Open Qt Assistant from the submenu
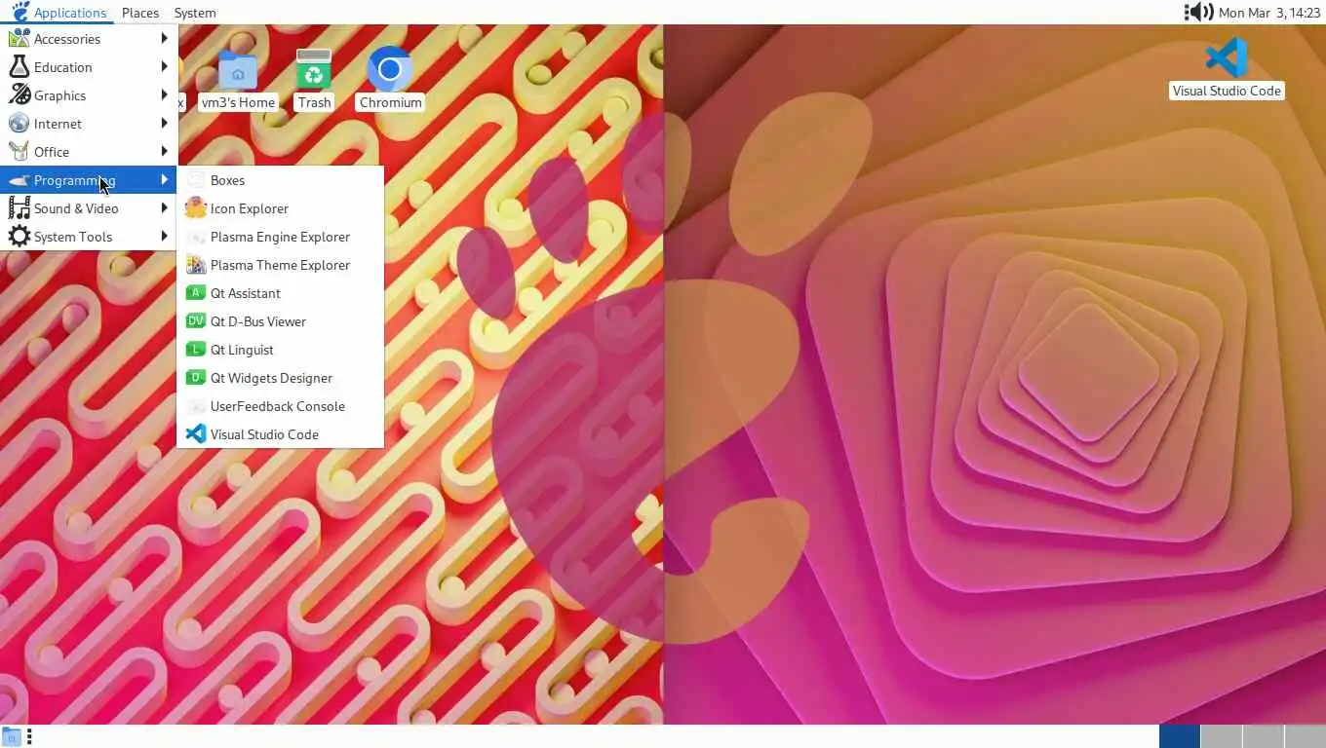Image resolution: width=1326 pixels, height=748 pixels. pos(280,293)
